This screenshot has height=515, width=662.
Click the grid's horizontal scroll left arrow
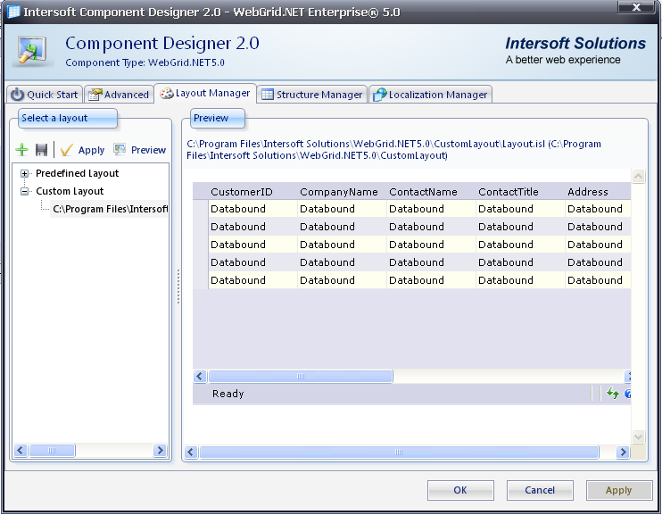200,376
